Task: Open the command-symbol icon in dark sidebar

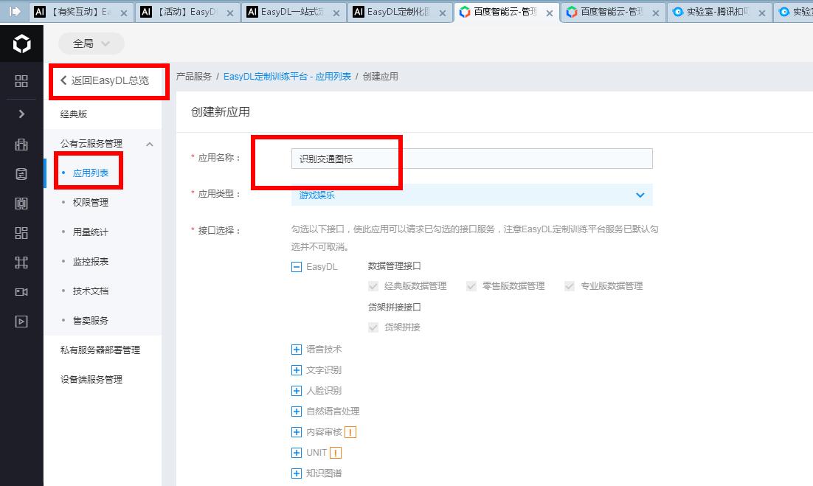Action: [x=21, y=263]
